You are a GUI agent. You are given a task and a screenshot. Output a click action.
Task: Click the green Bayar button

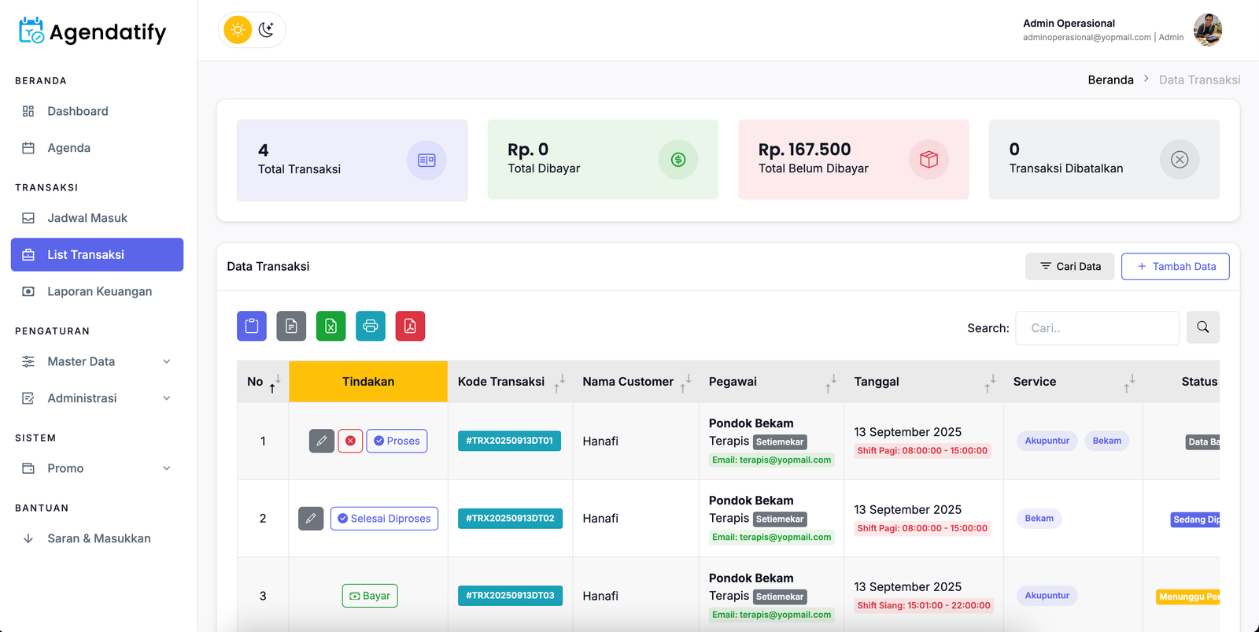(x=370, y=596)
